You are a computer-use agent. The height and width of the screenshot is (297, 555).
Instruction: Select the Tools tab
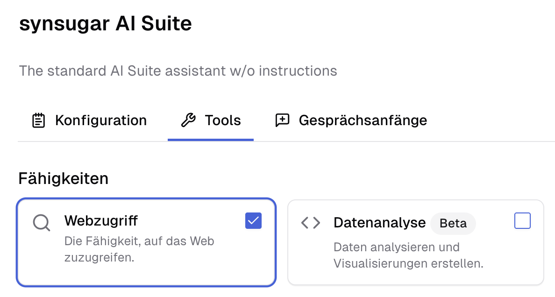(210, 120)
